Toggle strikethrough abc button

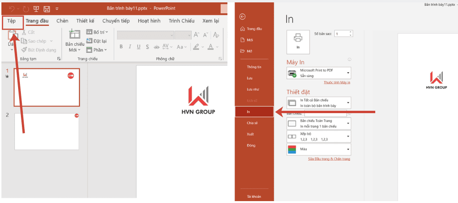click(156, 47)
